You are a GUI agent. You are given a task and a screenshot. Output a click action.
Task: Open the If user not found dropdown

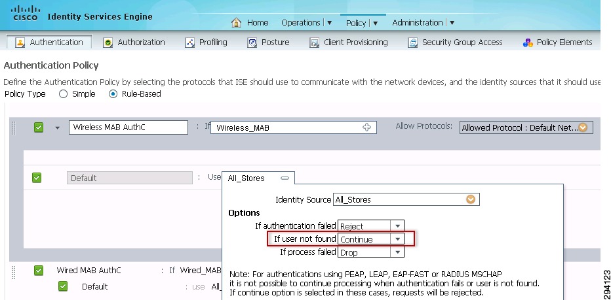click(397, 239)
